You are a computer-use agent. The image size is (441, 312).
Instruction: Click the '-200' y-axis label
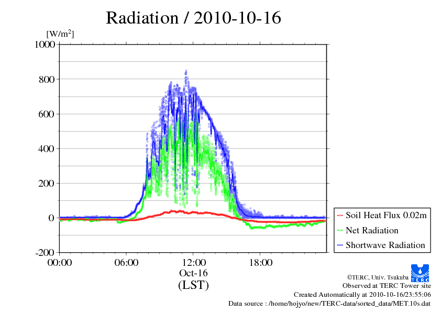click(45, 253)
